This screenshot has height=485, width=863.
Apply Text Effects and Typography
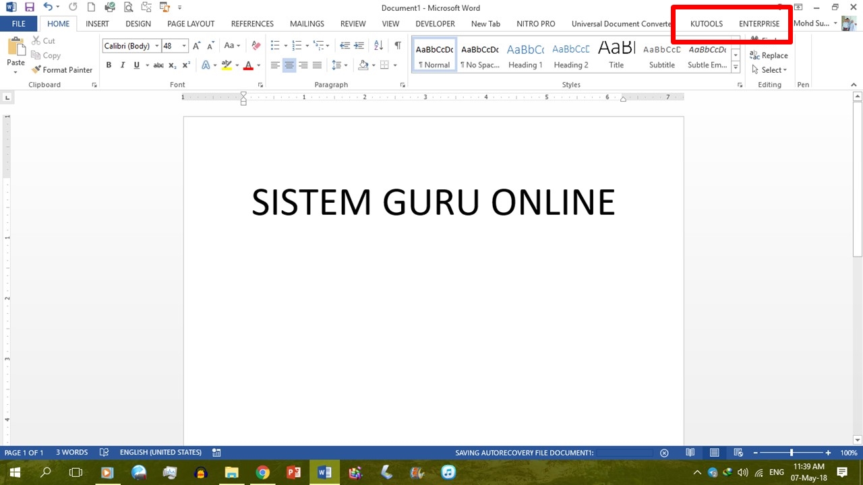click(206, 65)
